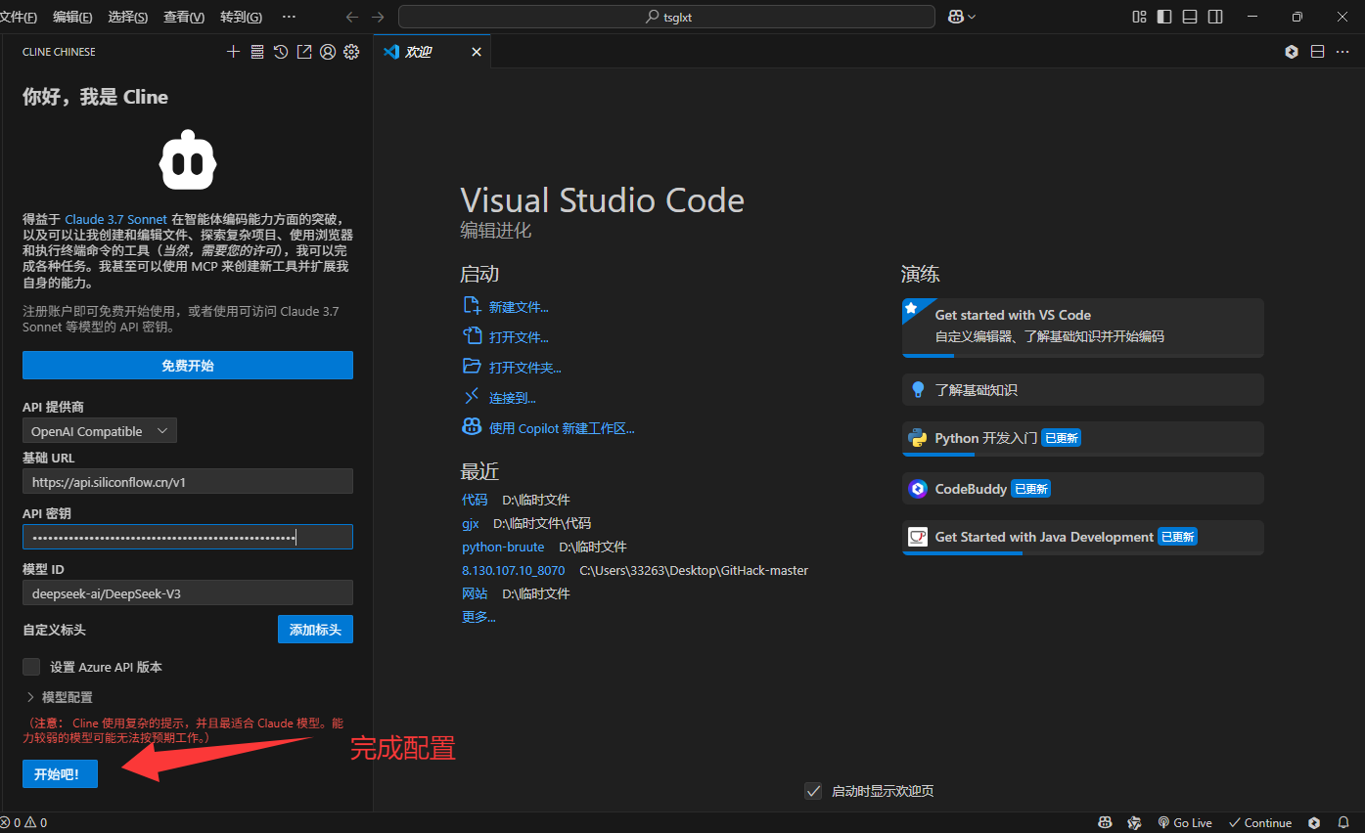Click the 添加标头 button

[315, 630]
